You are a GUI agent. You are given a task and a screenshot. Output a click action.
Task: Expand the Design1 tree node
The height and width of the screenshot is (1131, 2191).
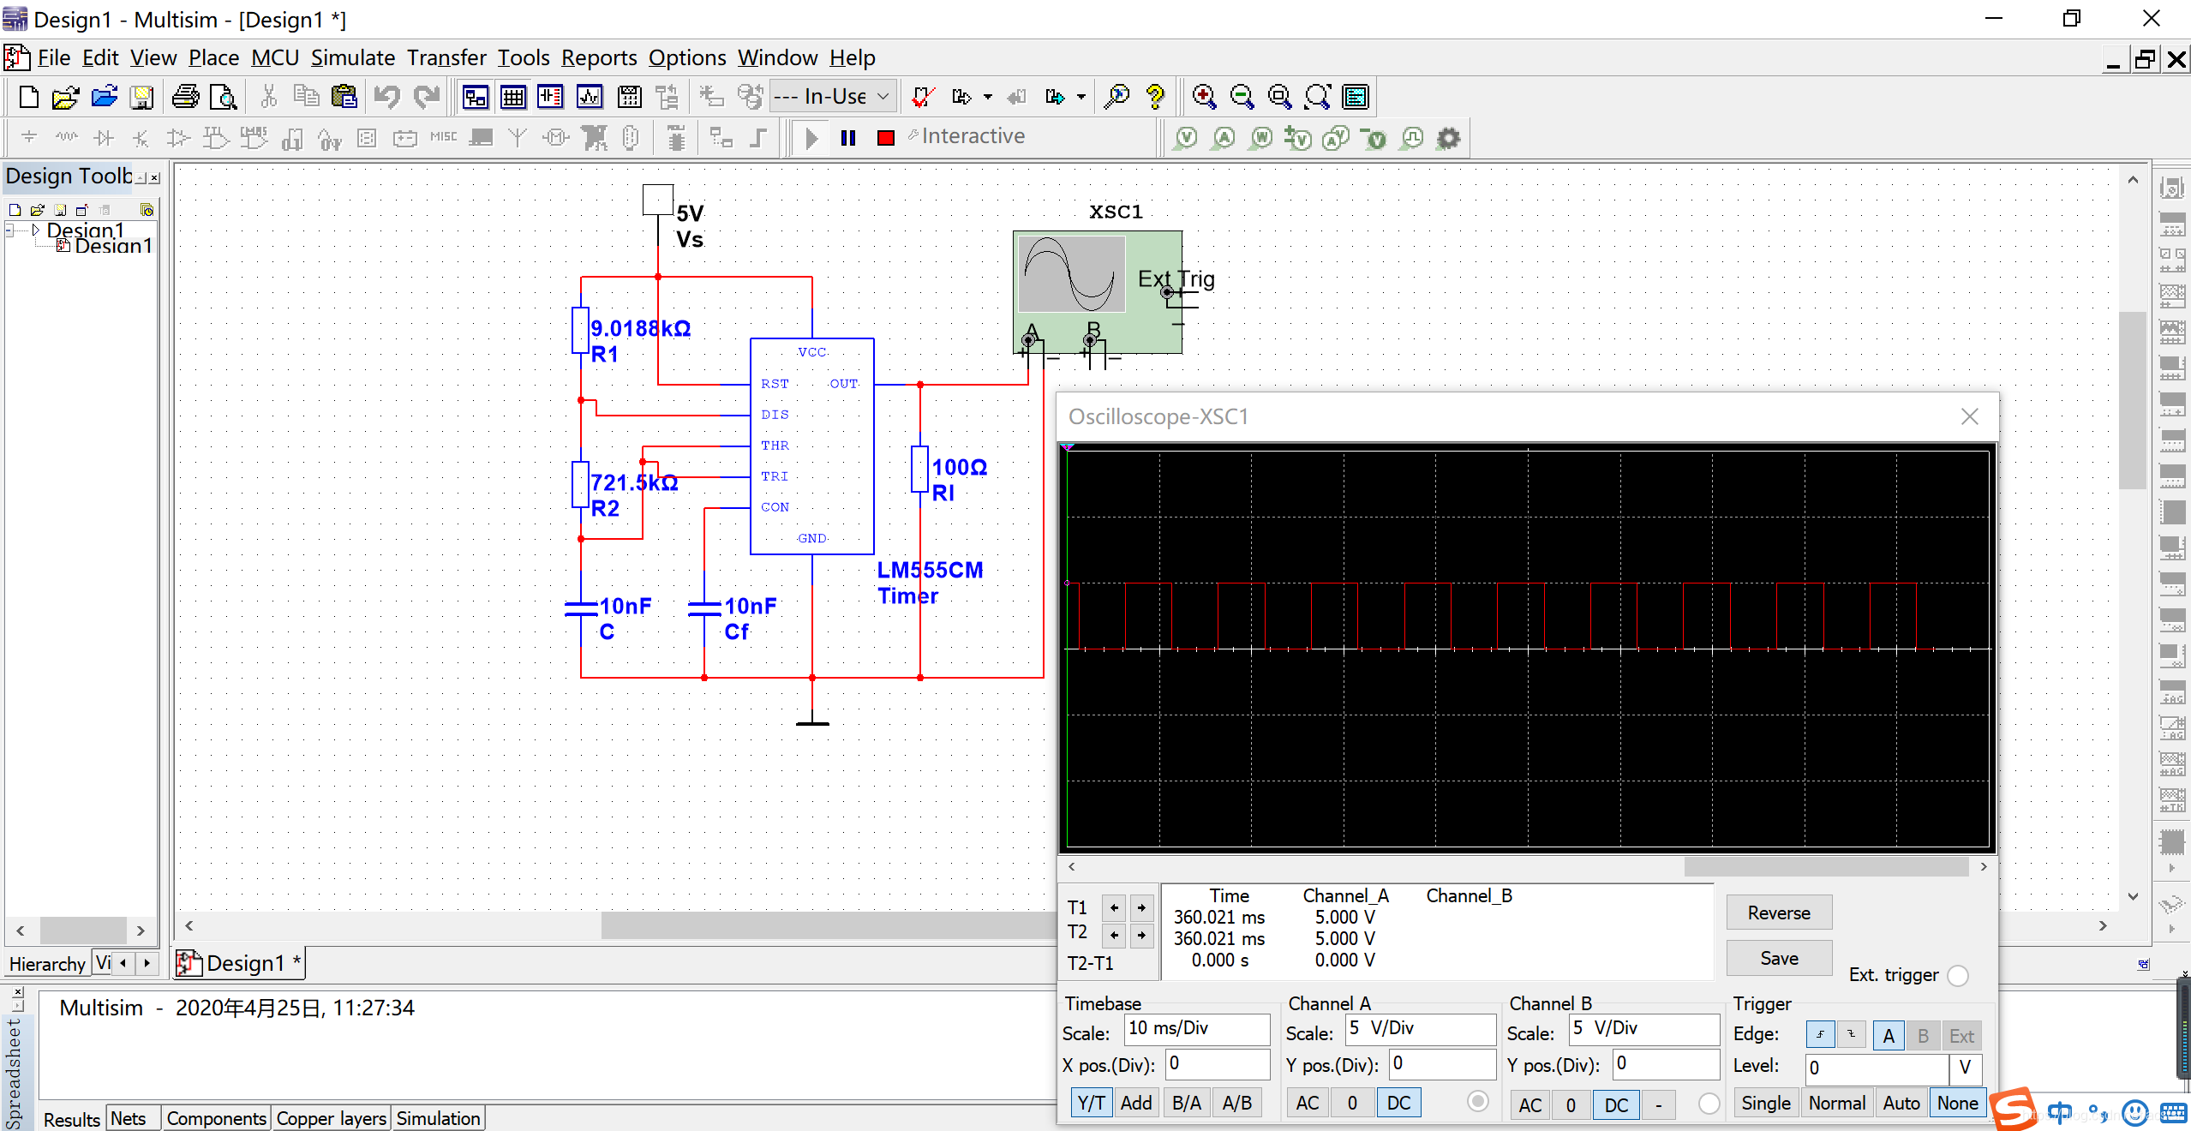pos(35,230)
